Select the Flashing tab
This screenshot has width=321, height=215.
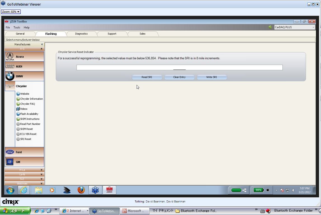click(x=51, y=34)
